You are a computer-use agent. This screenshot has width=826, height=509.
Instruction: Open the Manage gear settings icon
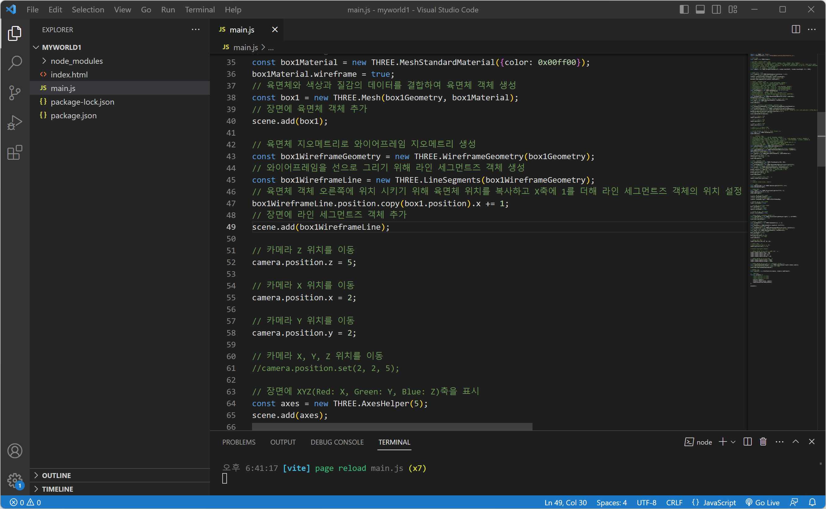(x=15, y=481)
